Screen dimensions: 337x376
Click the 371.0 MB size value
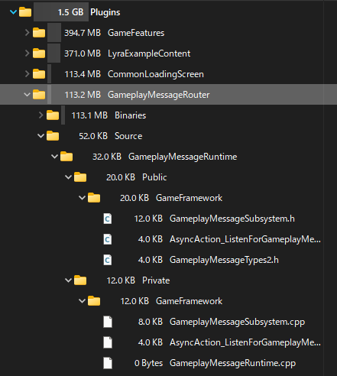point(83,53)
